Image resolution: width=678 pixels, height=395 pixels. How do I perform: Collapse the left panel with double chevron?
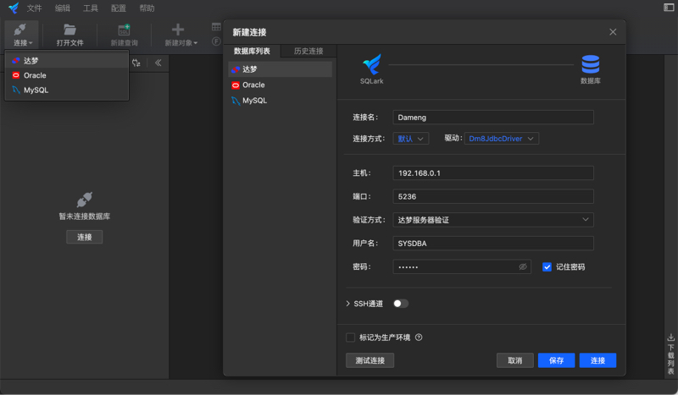click(158, 63)
